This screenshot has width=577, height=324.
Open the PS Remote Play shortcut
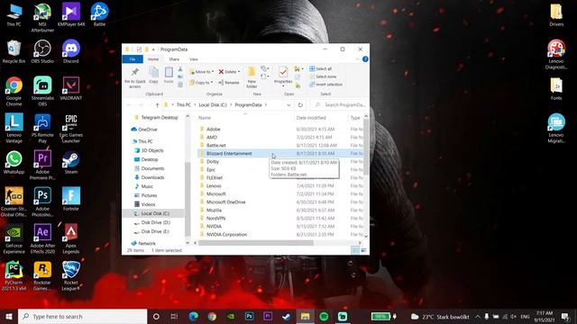42,128
